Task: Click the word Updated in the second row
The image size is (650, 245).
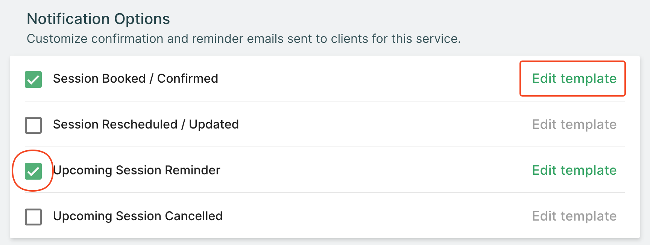Action: coord(214,124)
